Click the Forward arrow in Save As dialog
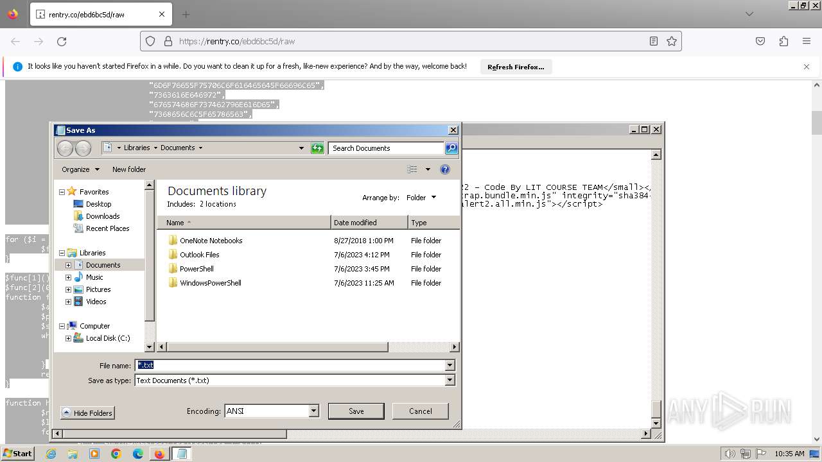This screenshot has width=822, height=462. tap(83, 148)
